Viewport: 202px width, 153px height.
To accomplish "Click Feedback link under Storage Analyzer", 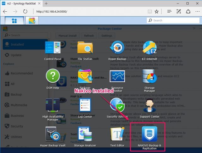I will 76,123.
